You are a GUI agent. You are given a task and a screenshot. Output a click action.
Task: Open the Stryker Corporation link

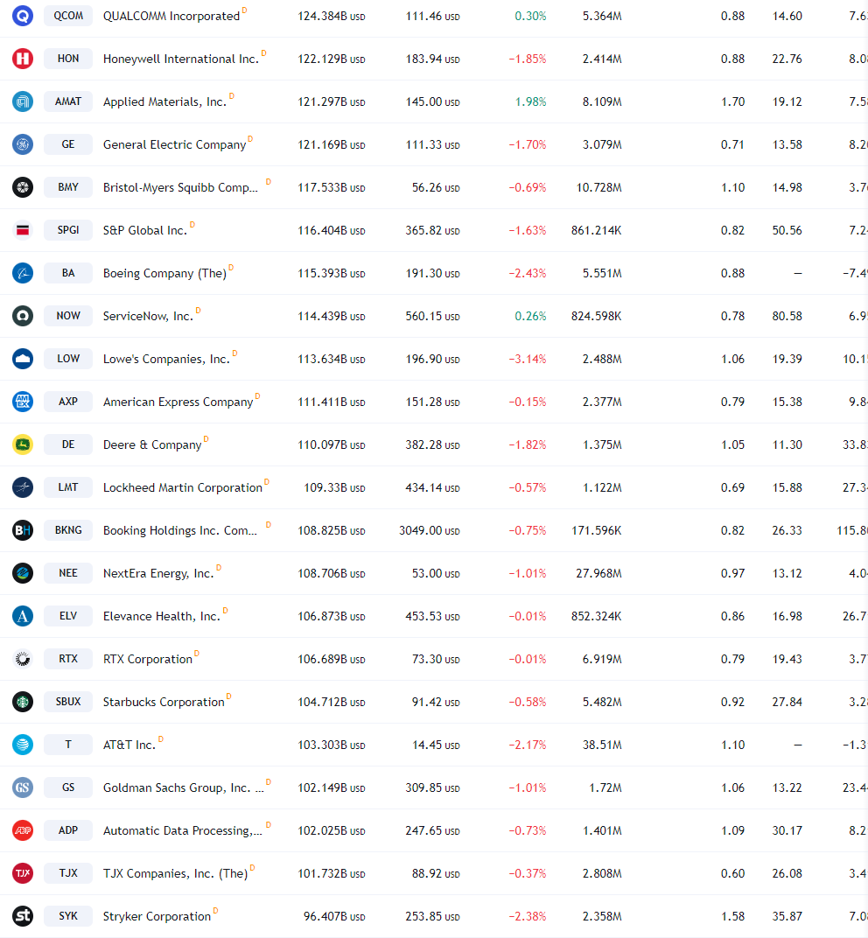pos(157,916)
